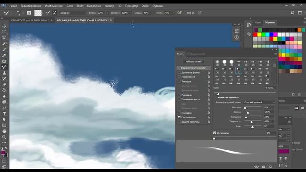Open the Смеш. 45% slider arrow

(x=153, y=13)
